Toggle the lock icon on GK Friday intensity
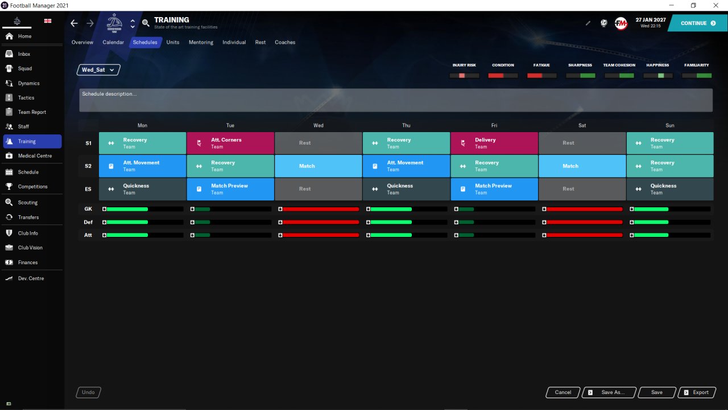 [x=456, y=209]
